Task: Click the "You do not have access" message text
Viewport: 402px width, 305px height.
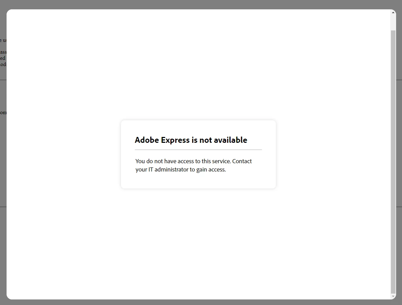Action: click(x=194, y=165)
